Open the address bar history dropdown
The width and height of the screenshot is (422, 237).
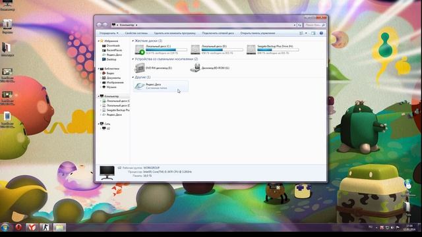pos(295,25)
